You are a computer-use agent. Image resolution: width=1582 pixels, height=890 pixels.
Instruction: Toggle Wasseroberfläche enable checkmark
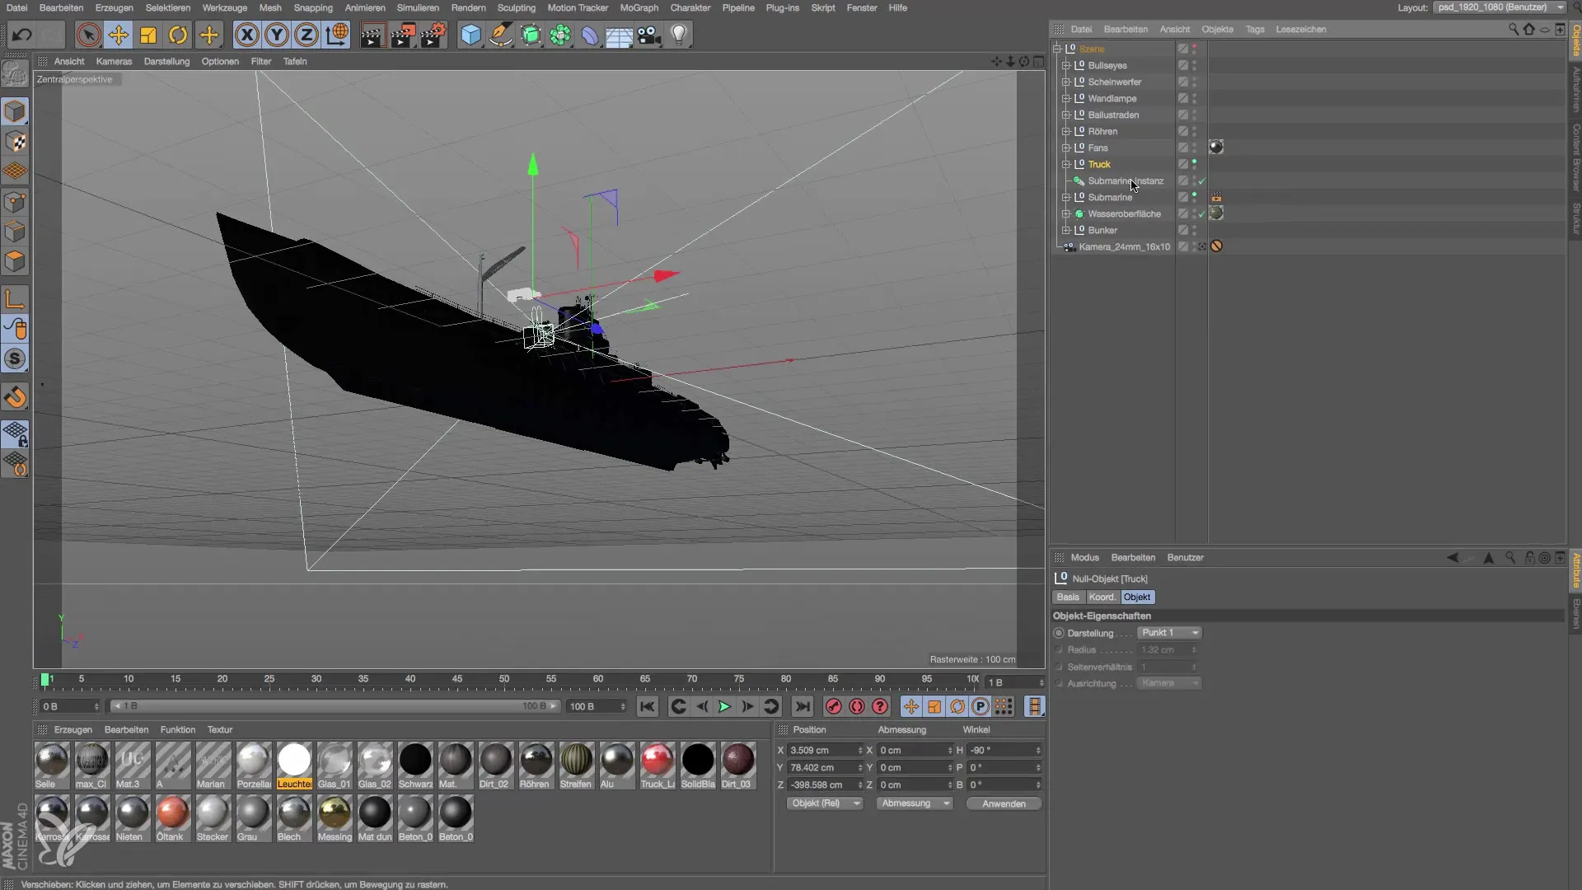tap(1202, 213)
